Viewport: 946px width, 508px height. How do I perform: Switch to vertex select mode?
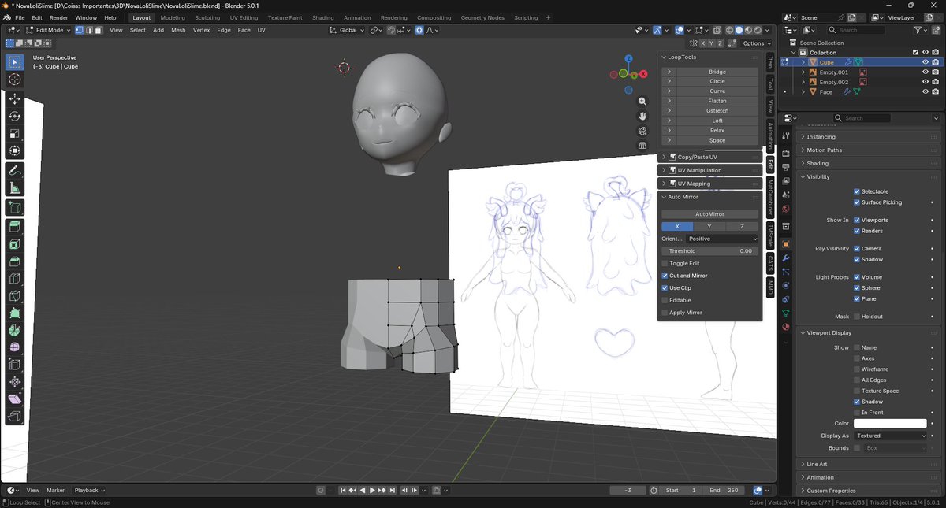coord(80,30)
